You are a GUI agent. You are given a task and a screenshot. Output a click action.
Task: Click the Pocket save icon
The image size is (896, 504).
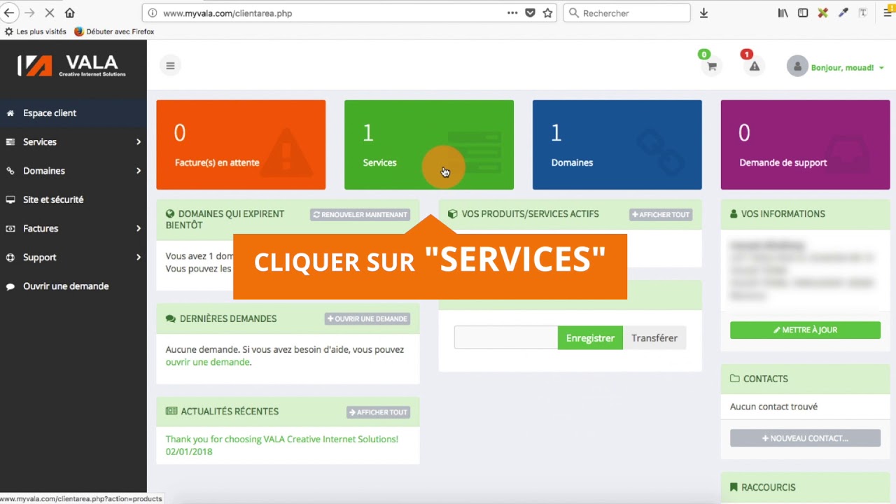click(x=530, y=13)
